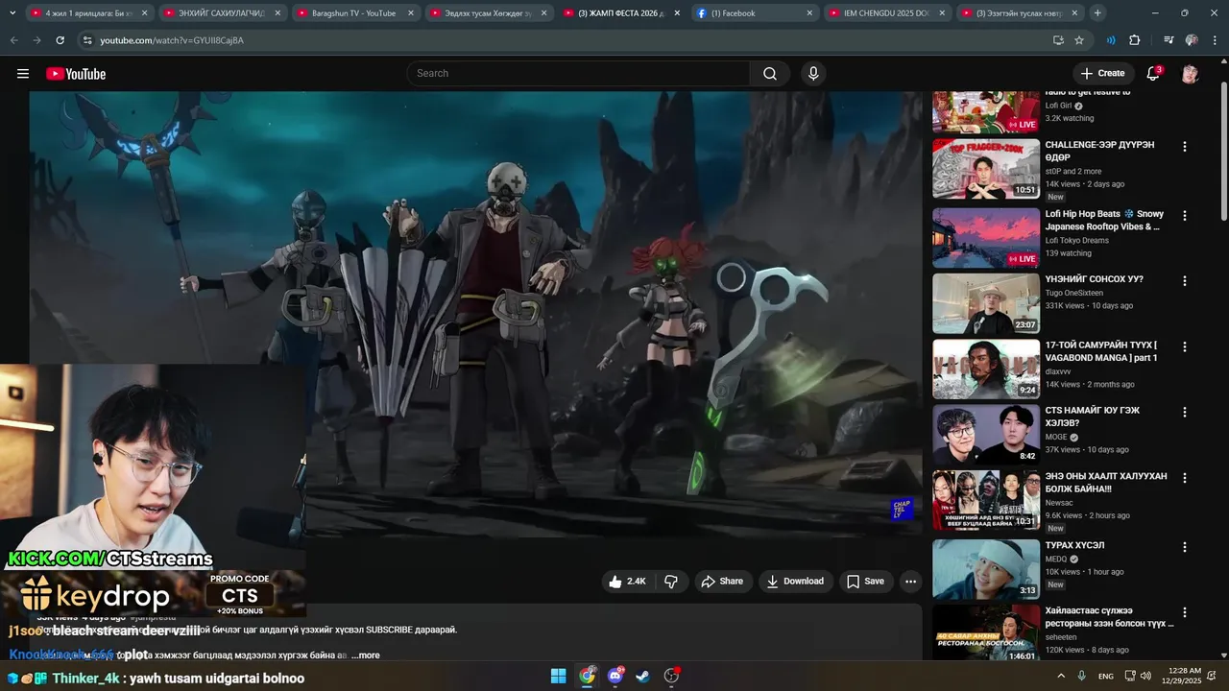The width and height of the screenshot is (1229, 691).
Task: Open the Windows Start menu
Action: [x=558, y=677]
